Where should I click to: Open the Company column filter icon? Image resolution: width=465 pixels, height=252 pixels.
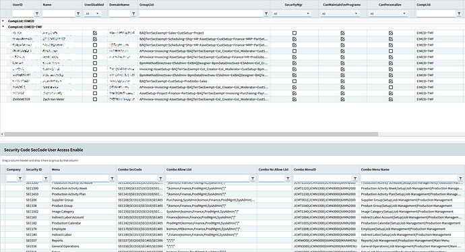click(x=20, y=179)
